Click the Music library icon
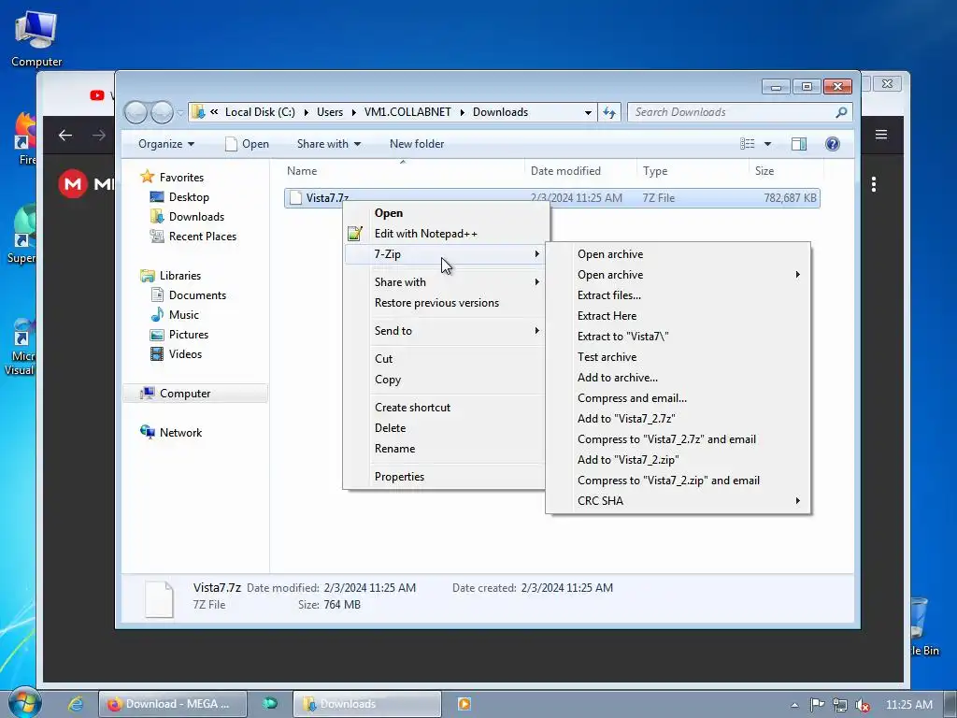This screenshot has width=957, height=718. click(157, 314)
